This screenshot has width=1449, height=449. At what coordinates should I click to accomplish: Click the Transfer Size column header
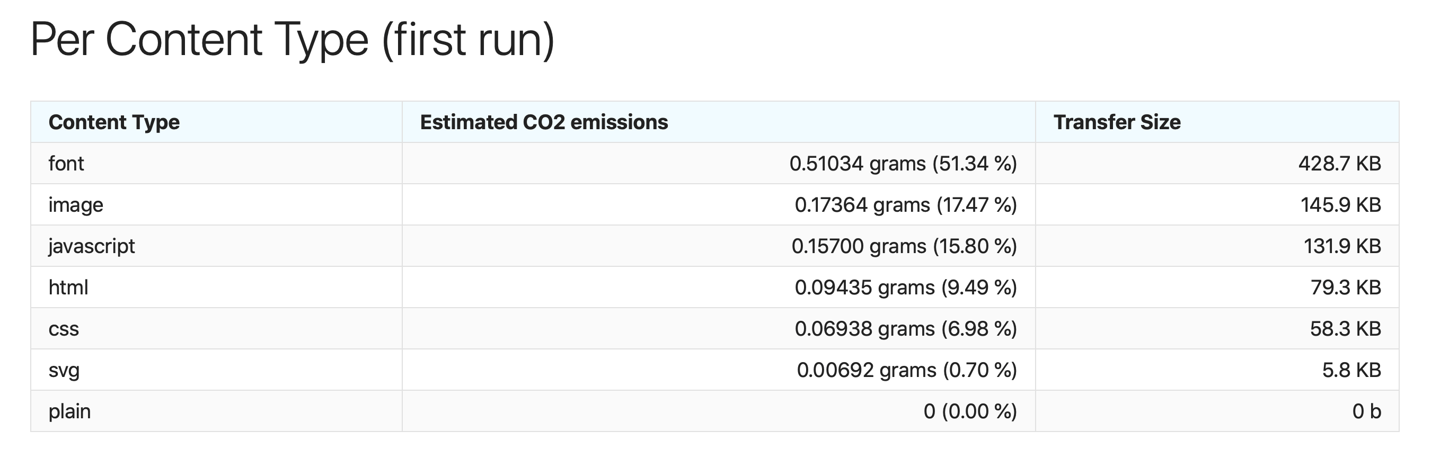[1117, 122]
